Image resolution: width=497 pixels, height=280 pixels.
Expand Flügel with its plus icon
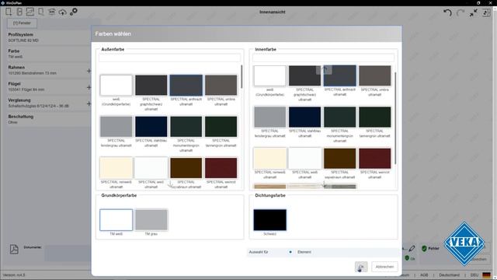tap(89, 87)
